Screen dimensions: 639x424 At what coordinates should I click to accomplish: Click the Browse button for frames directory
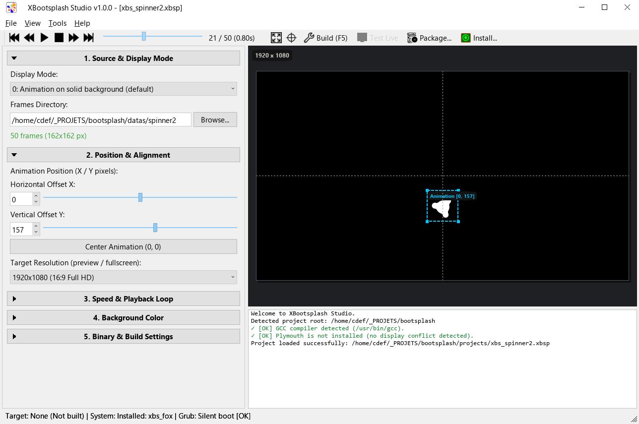click(215, 120)
